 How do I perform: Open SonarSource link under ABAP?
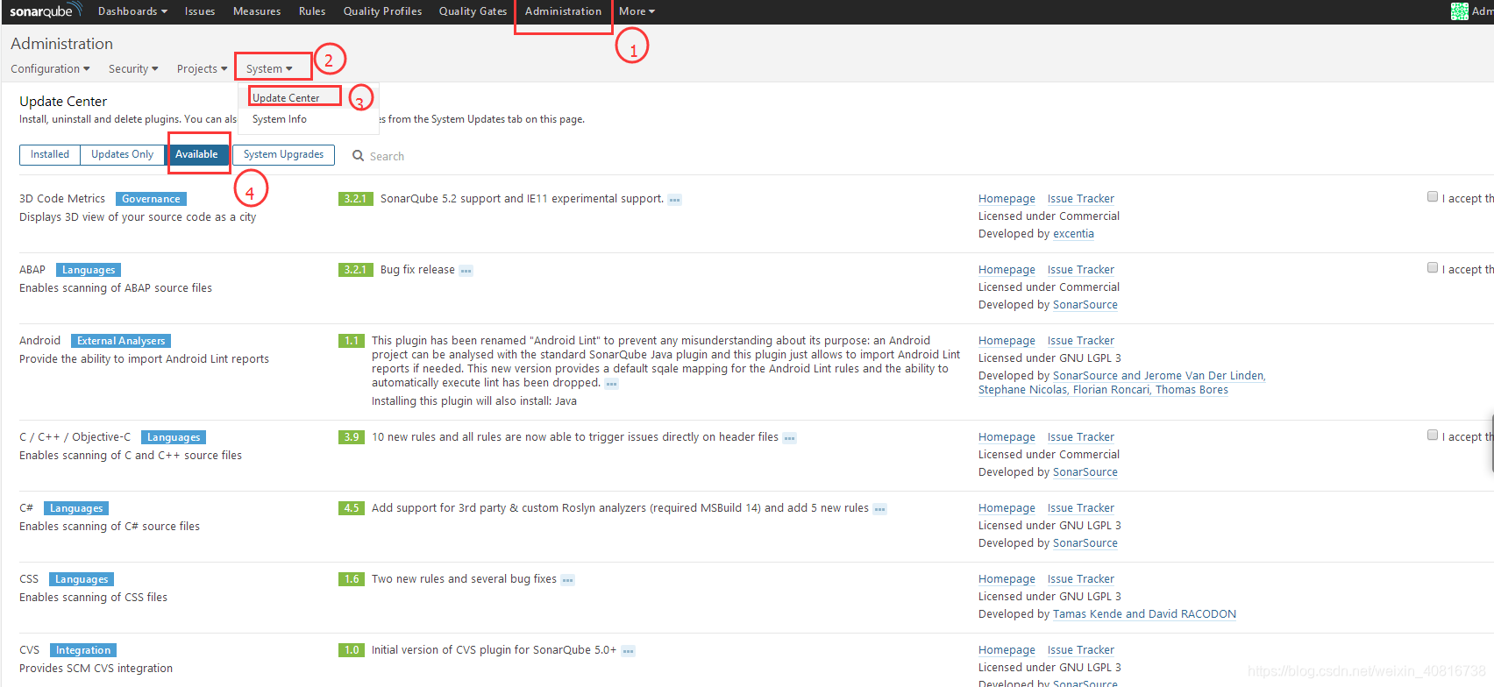[1085, 305]
